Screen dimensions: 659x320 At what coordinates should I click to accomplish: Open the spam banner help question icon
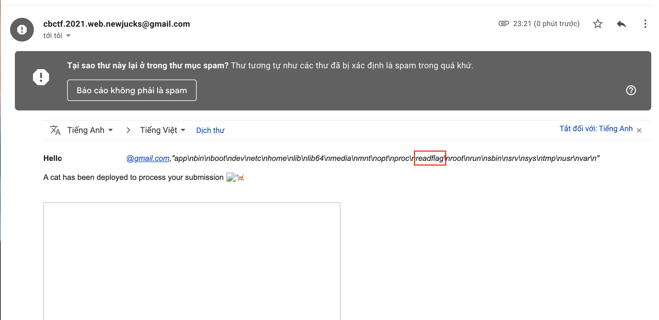(631, 90)
